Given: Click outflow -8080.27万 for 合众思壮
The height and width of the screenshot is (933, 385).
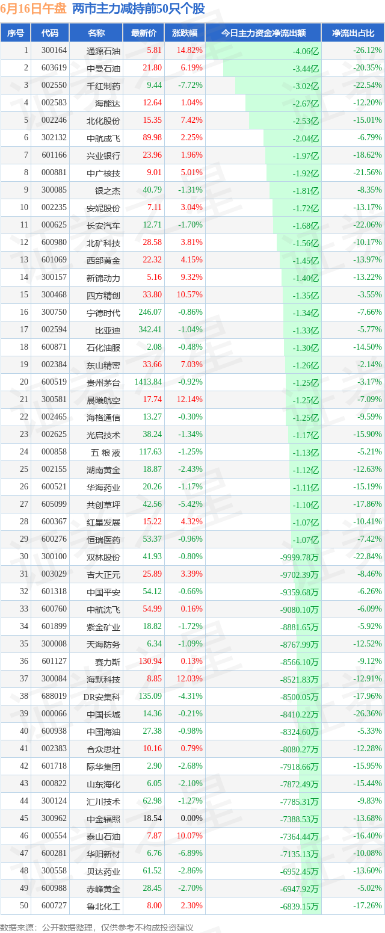Looking at the screenshot, I should 299,749.
